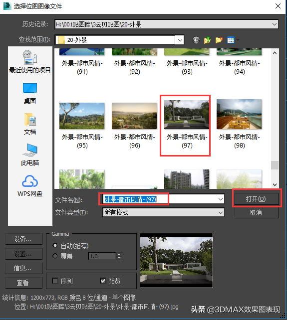Click the 3ds Max icon in title bar

point(7,6)
